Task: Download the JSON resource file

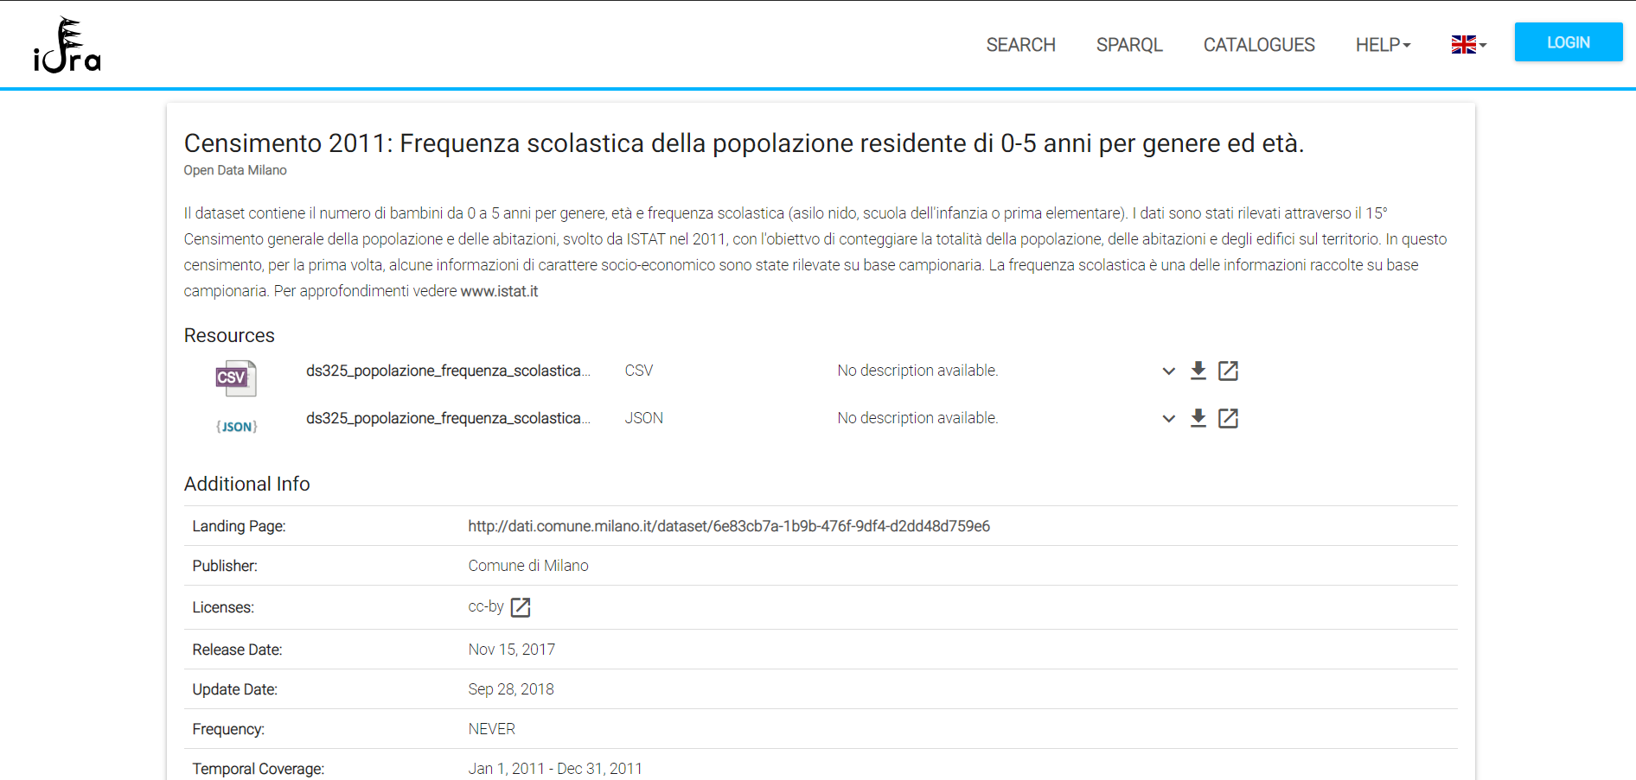Action: [x=1198, y=418]
